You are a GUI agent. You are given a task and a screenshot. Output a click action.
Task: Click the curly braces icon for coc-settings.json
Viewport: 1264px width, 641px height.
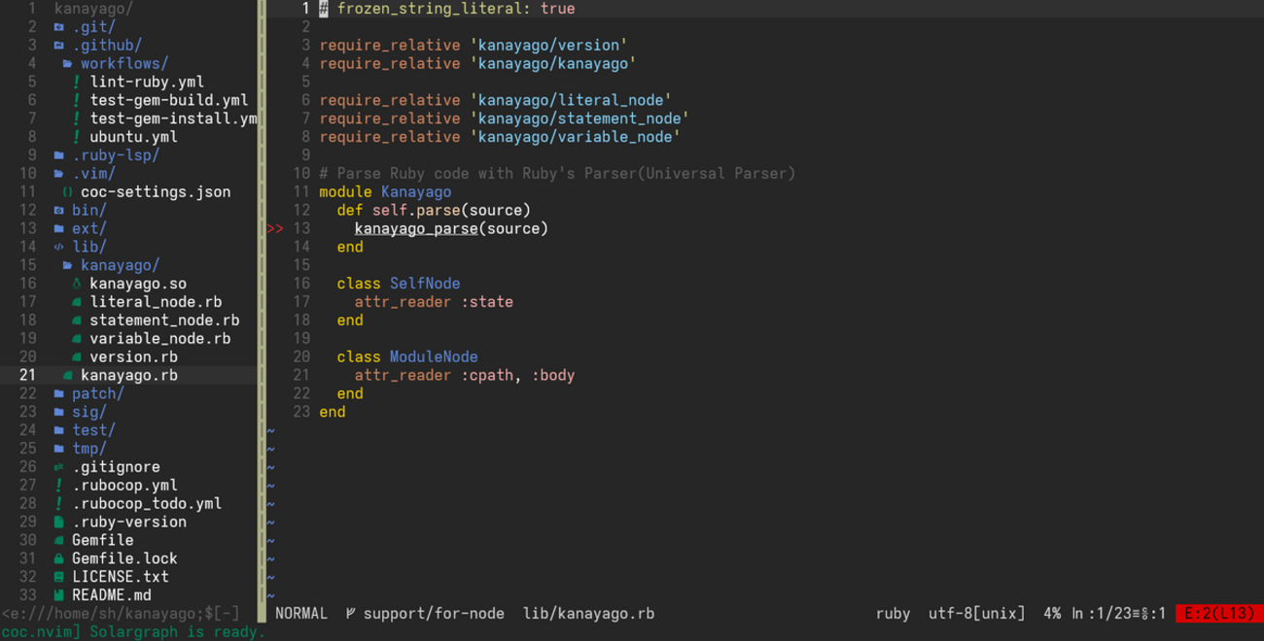click(67, 192)
